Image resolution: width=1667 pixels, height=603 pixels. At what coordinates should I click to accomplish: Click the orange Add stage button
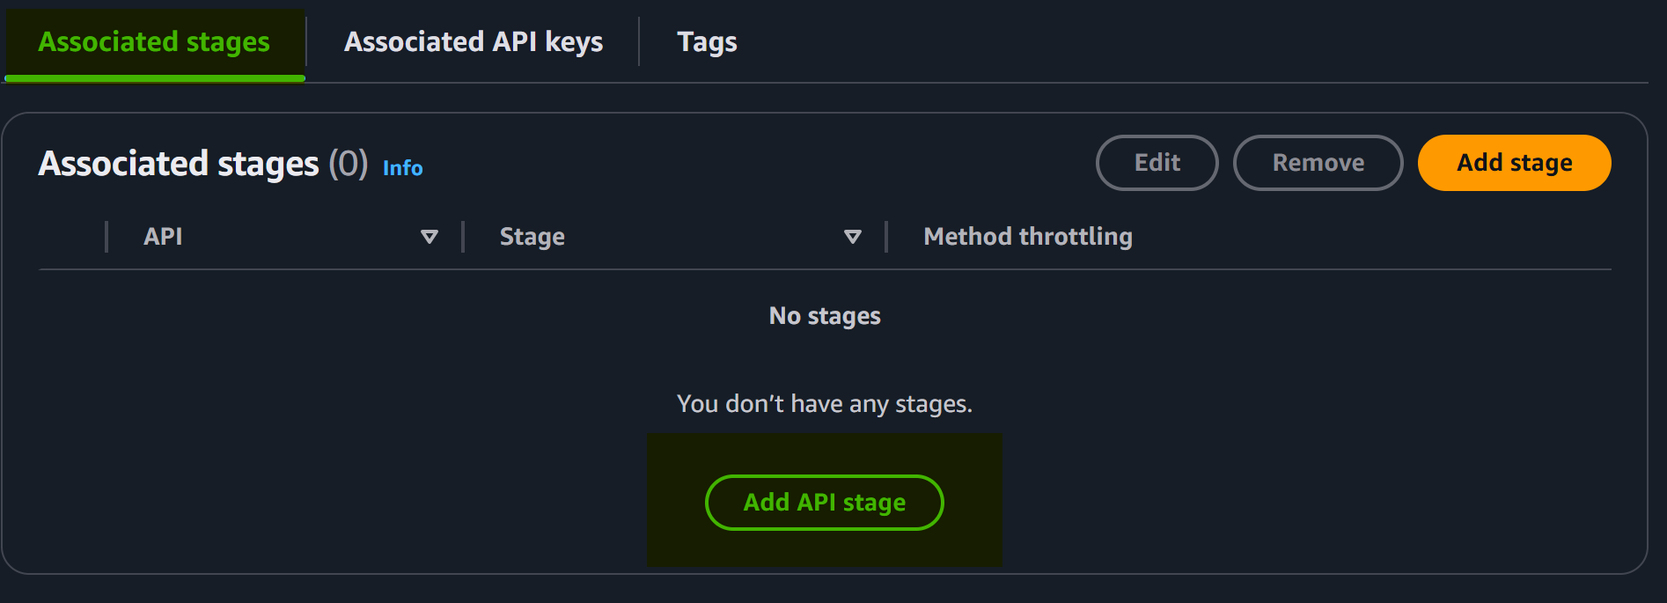(x=1514, y=163)
